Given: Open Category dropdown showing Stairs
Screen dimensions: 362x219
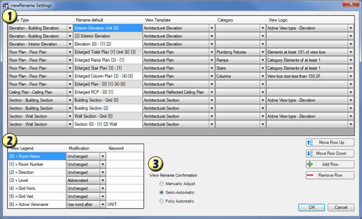Looking at the screenshot, I should [262, 68].
